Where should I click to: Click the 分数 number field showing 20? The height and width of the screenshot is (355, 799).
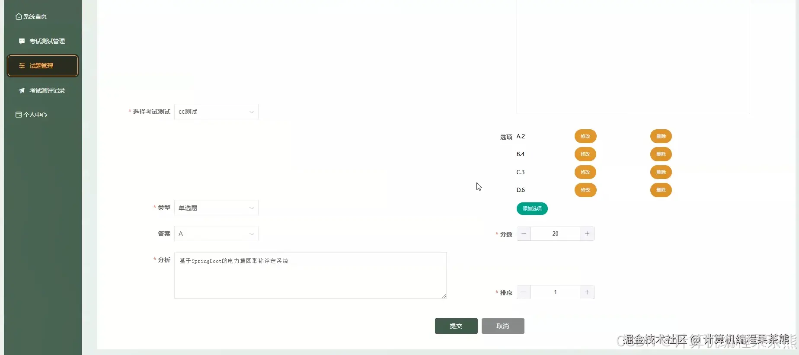pos(555,233)
